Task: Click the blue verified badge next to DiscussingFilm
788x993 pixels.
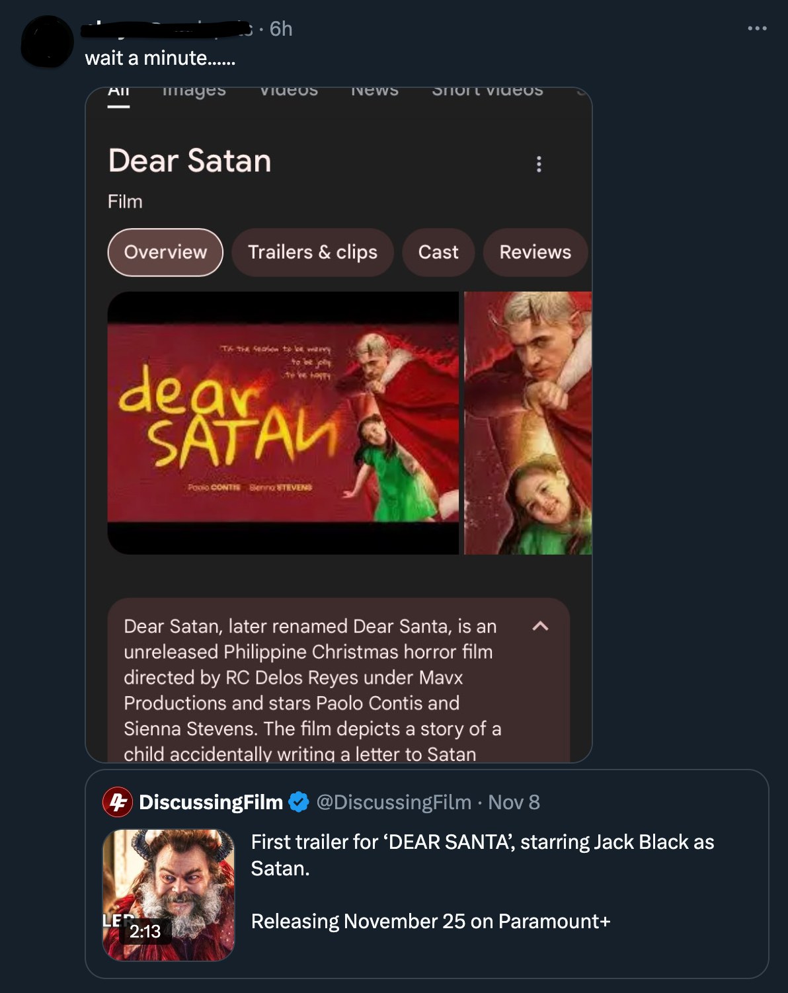Action: pyautogui.click(x=299, y=802)
